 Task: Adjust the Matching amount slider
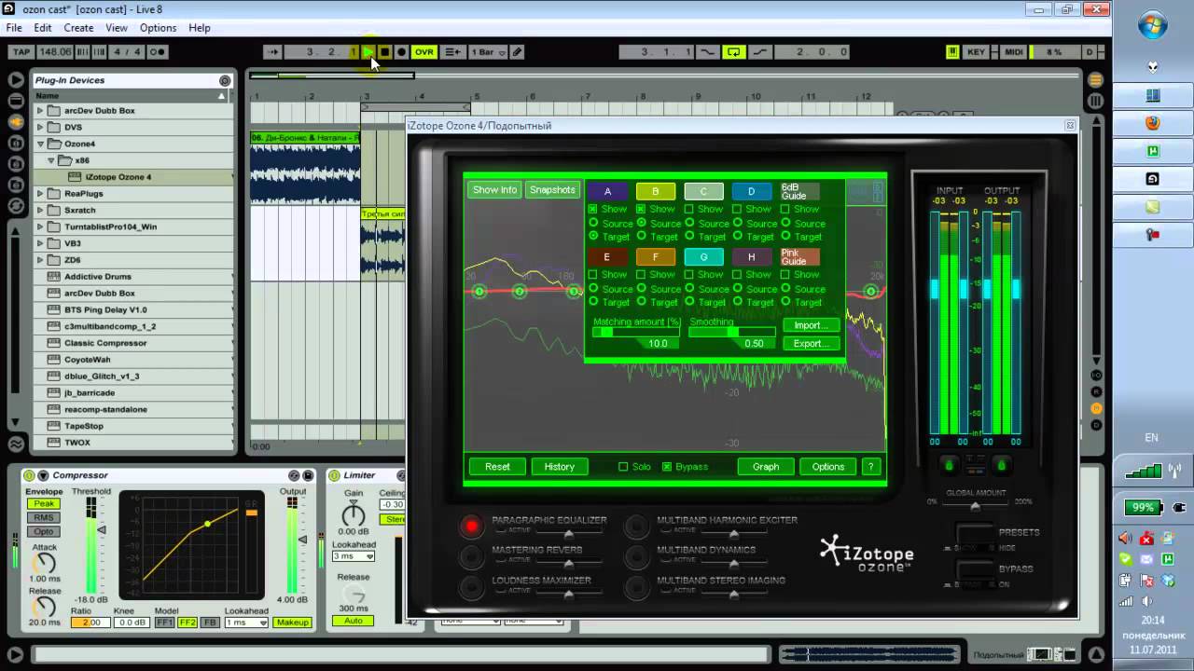(636, 332)
